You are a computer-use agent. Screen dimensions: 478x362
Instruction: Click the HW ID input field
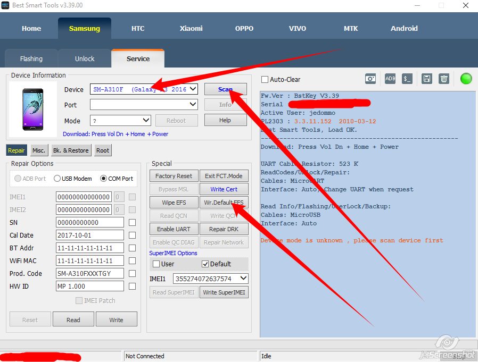[90, 287]
